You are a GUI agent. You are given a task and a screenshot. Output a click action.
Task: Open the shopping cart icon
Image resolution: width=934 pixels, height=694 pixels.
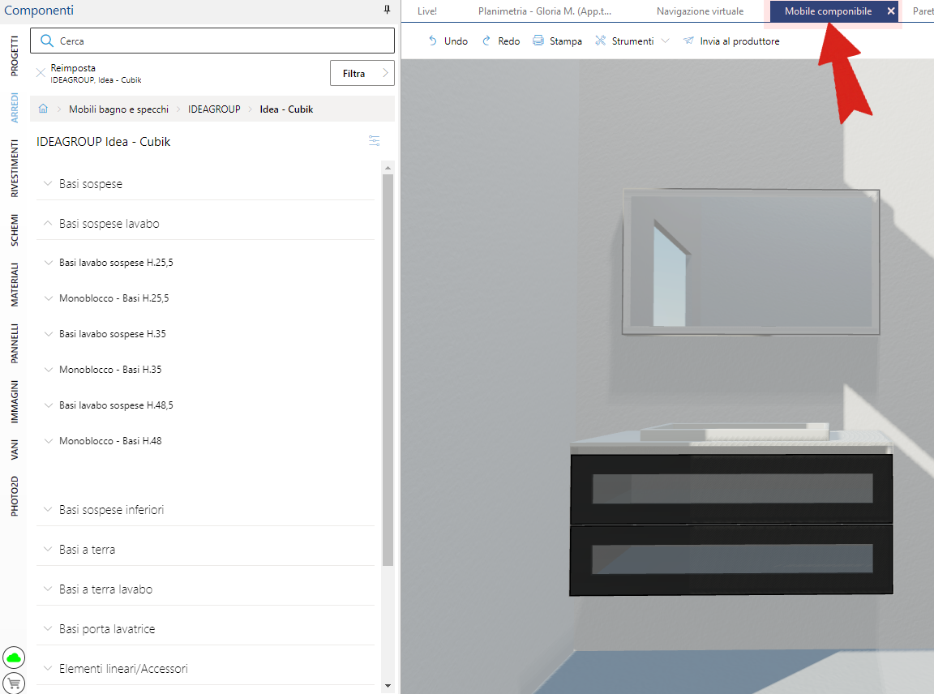point(14,683)
